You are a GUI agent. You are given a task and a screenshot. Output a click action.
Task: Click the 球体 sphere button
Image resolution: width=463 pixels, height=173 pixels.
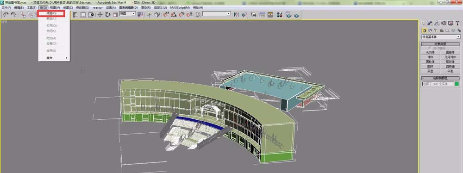pos(430,57)
